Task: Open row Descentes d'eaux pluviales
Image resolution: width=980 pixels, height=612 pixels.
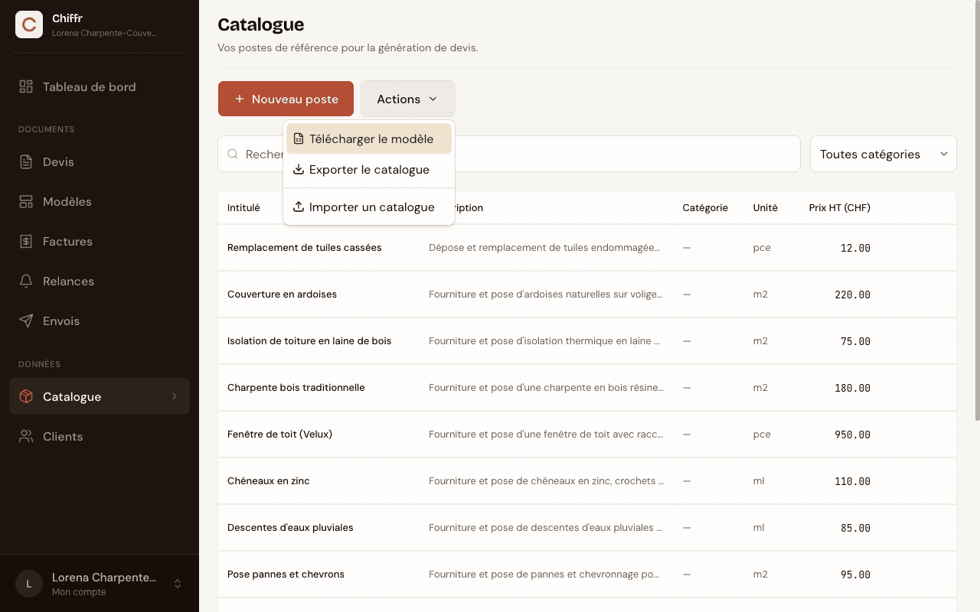Action: click(587, 528)
